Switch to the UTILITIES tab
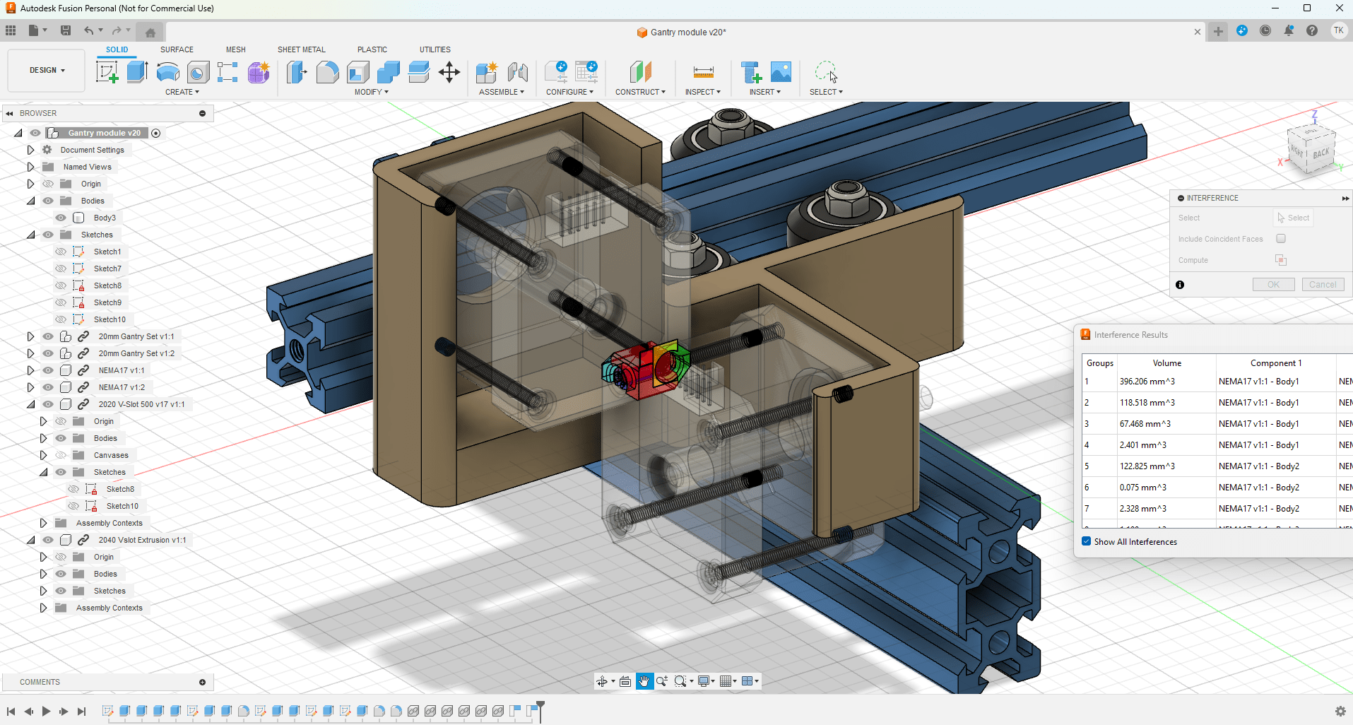Screen dimensions: 1353x725 click(435, 49)
